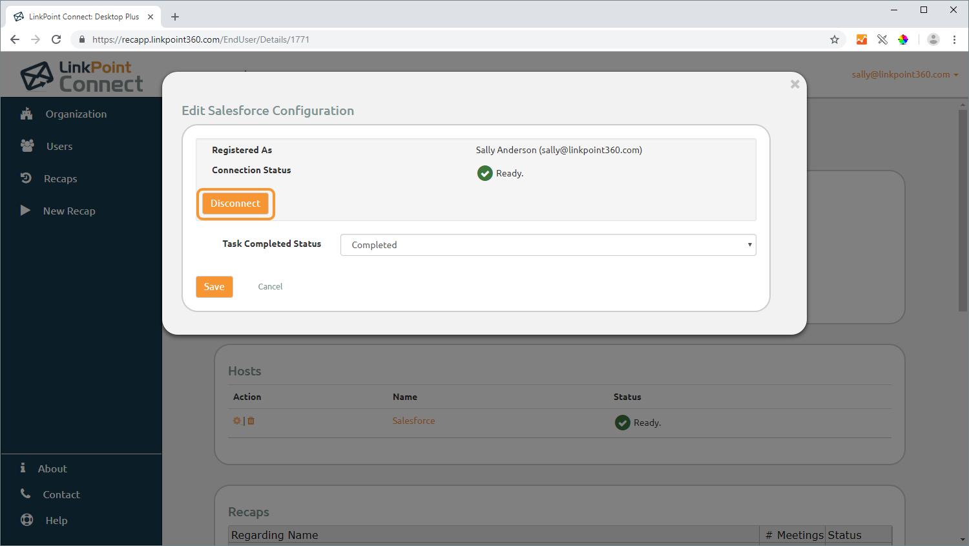The height and width of the screenshot is (546, 969).
Task: Open the sally@linkpoint360.com account dropdown
Action: coord(904,74)
